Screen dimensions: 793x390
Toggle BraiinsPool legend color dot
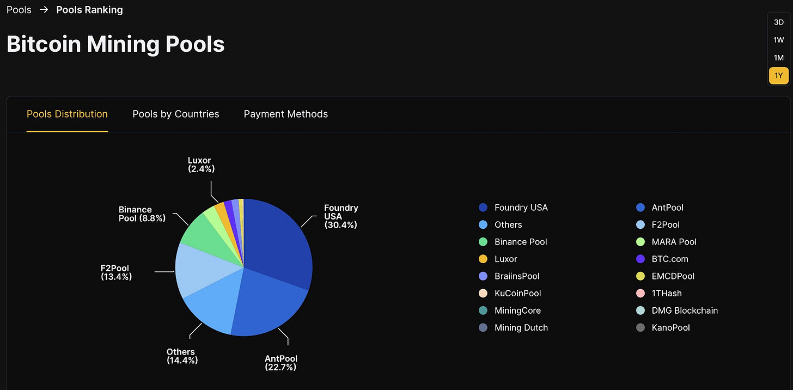tap(483, 276)
